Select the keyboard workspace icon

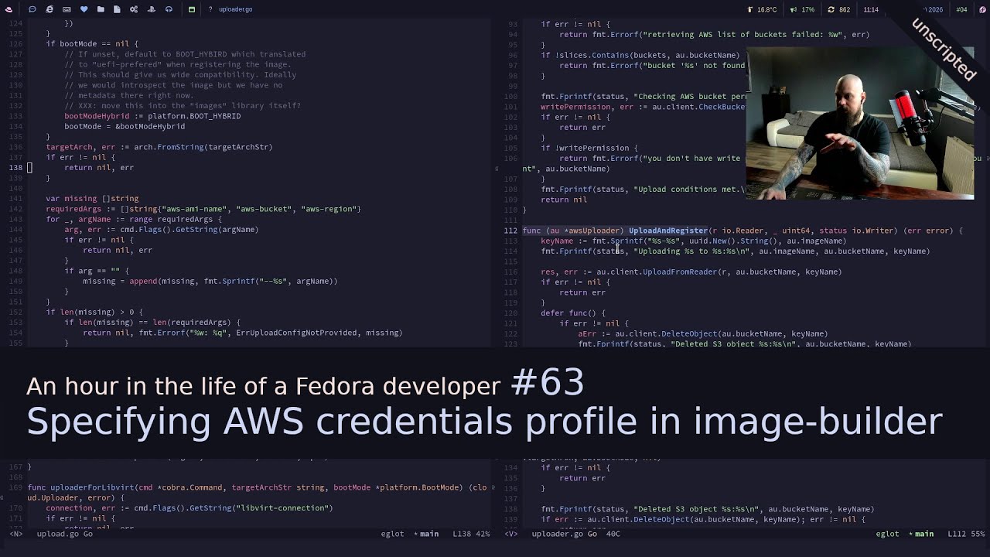pyautogui.click(x=67, y=9)
